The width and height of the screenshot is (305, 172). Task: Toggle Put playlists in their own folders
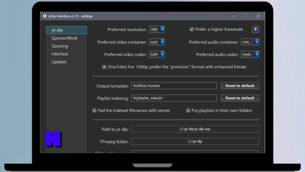pos(188,110)
